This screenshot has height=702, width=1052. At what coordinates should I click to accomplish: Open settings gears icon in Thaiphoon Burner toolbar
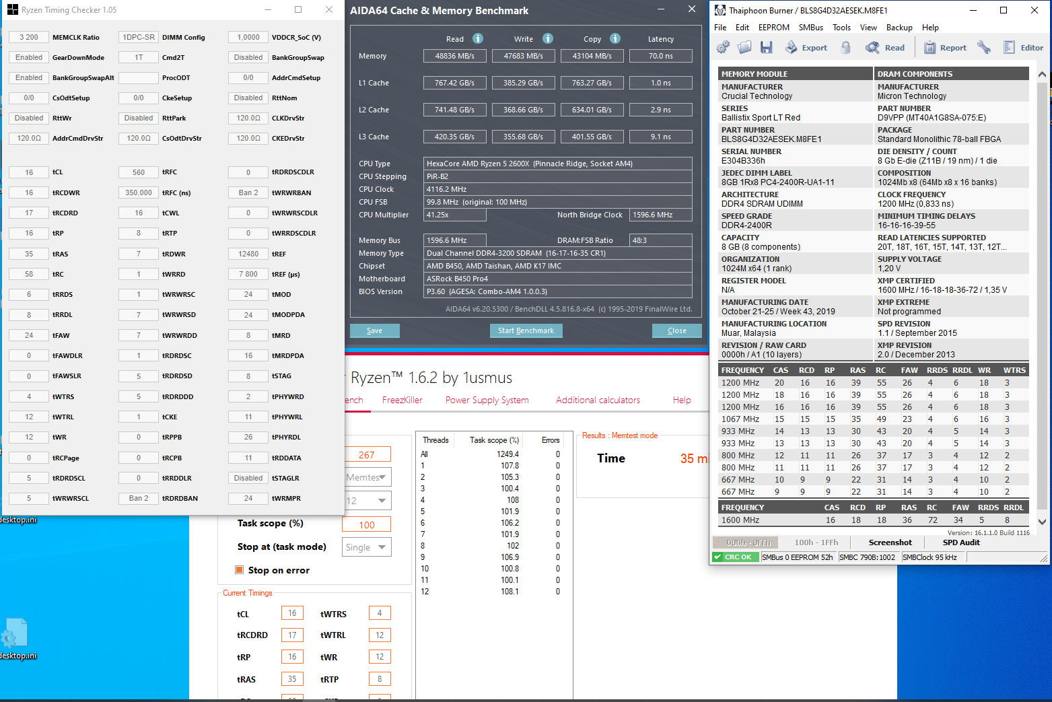(723, 47)
